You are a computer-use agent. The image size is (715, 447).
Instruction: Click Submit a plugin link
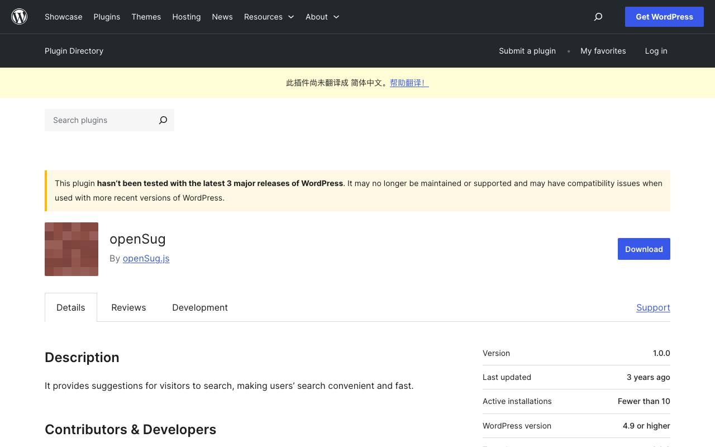click(x=527, y=51)
